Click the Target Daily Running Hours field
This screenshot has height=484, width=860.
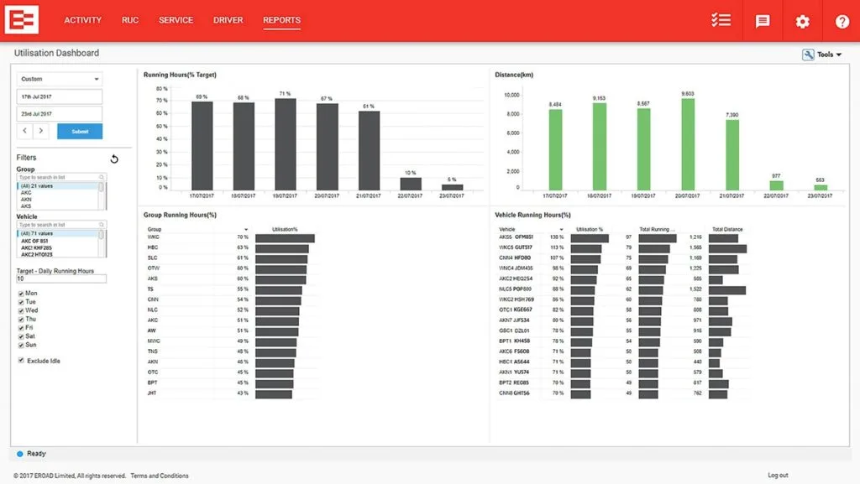[x=60, y=278]
